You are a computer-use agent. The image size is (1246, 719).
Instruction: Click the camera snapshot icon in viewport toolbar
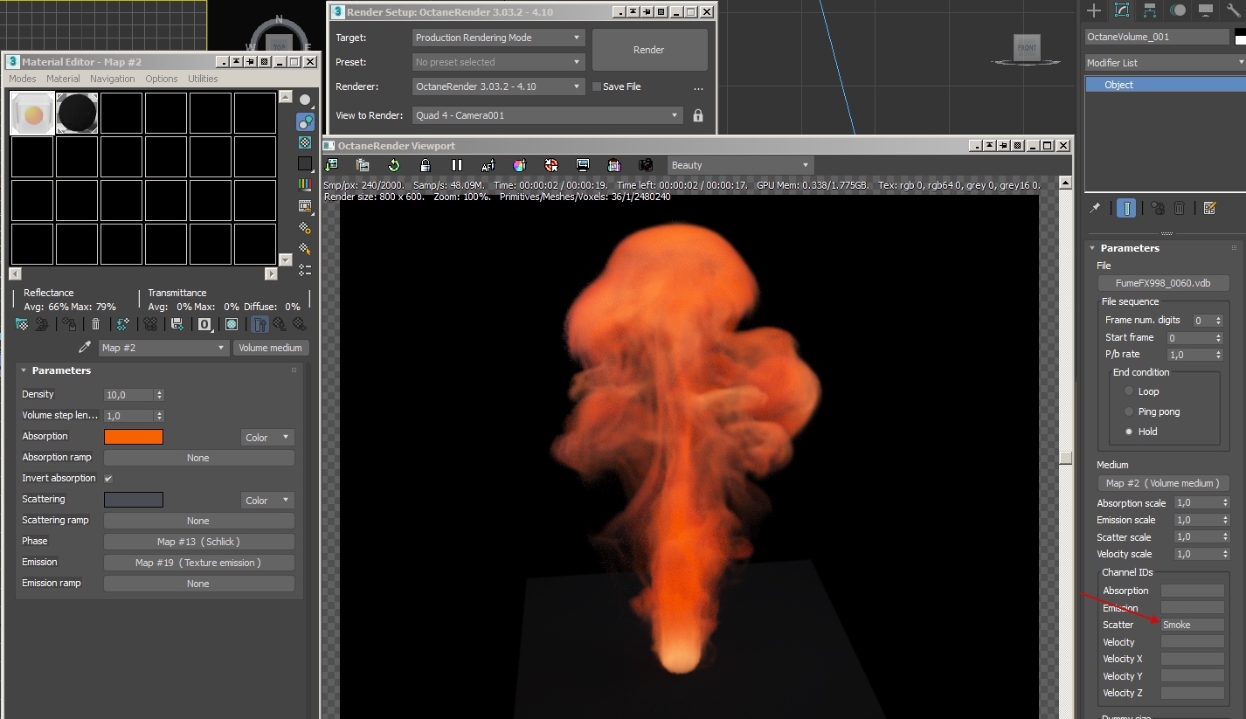(x=646, y=165)
